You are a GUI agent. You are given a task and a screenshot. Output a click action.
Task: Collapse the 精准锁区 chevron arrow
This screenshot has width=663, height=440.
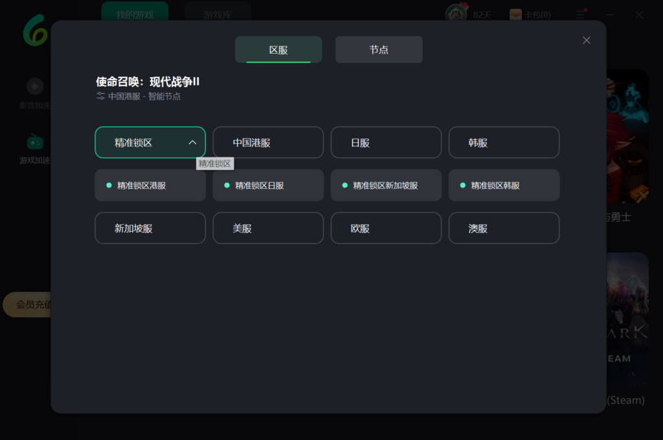click(x=192, y=142)
